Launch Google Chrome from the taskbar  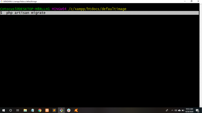pyautogui.click(x=40, y=110)
